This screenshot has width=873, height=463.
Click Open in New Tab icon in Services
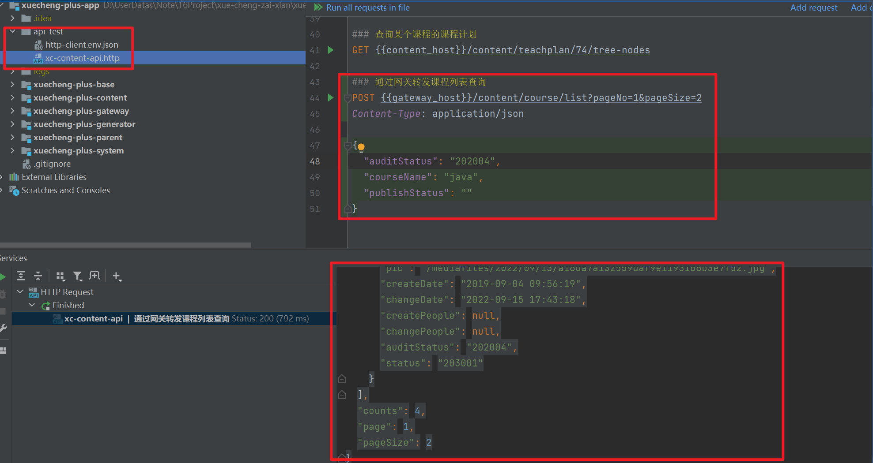[x=94, y=276]
